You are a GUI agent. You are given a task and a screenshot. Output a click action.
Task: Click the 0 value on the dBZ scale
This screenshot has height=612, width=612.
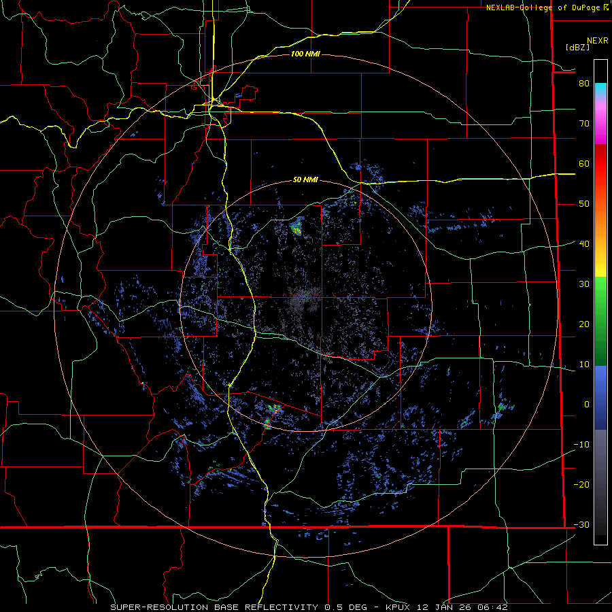[x=587, y=405]
